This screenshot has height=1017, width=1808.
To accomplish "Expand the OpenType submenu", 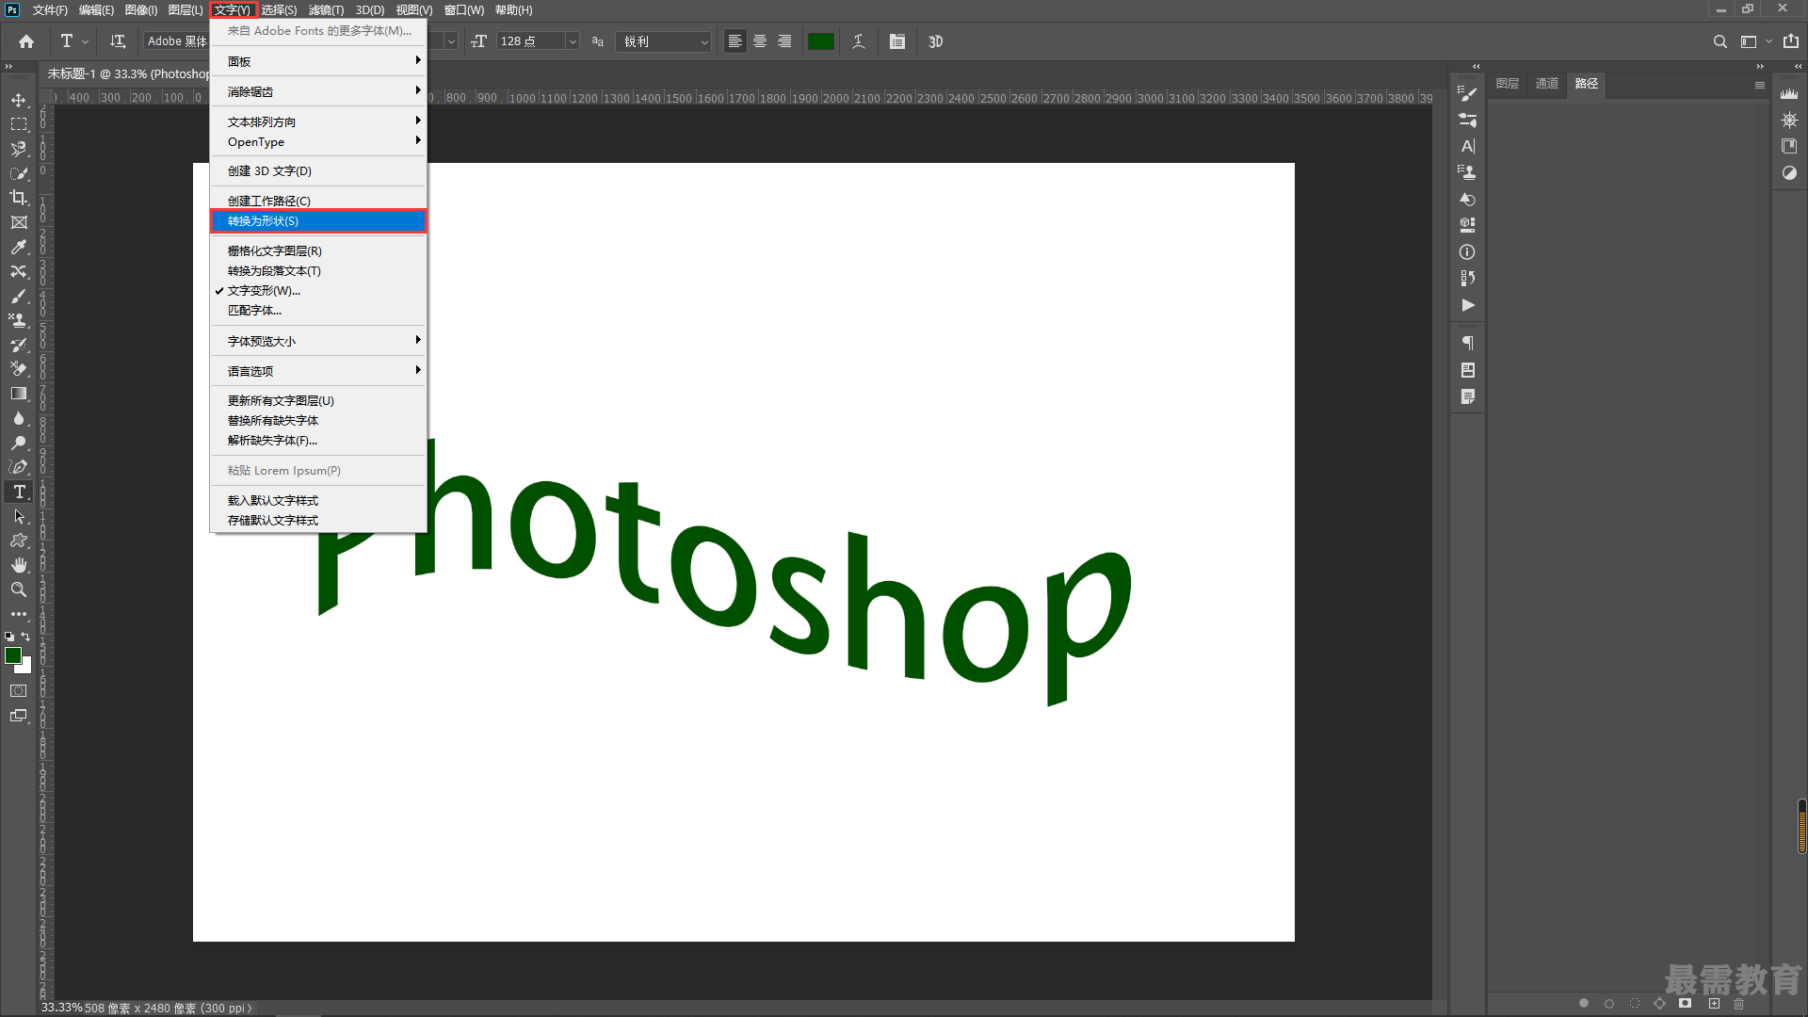I will coord(318,142).
